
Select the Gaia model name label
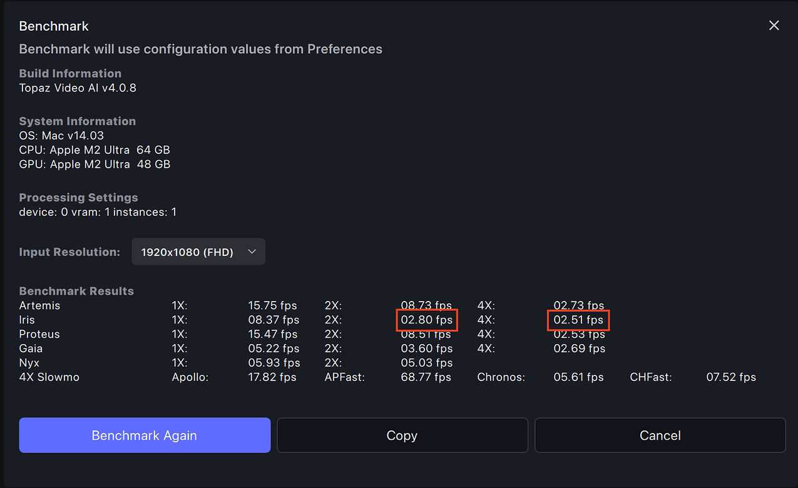(33, 348)
